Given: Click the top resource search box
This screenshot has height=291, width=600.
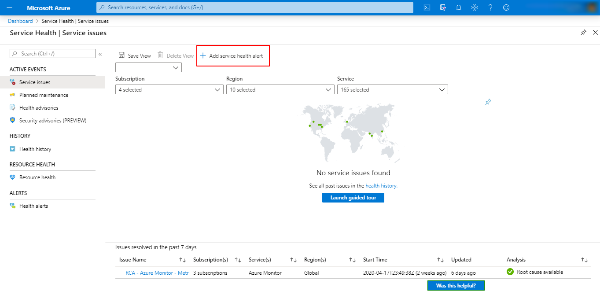Looking at the screenshot, I should click(254, 7).
